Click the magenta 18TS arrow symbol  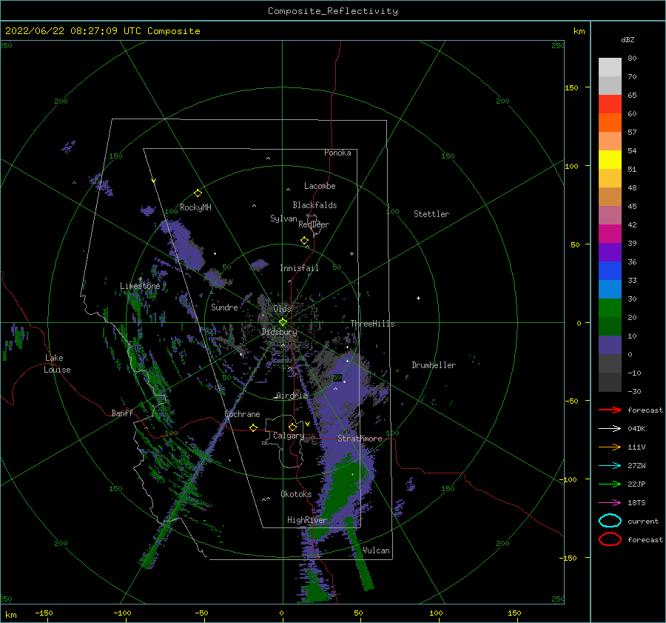tap(610, 503)
